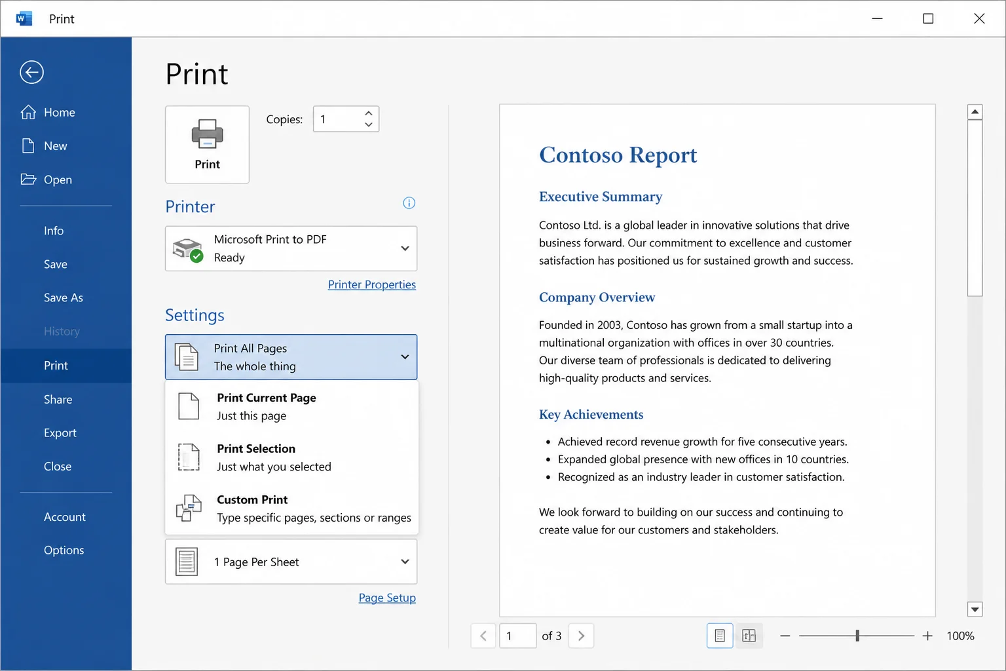Click the 100% zoom level text
Screen dimensions: 1006x671
coord(960,636)
